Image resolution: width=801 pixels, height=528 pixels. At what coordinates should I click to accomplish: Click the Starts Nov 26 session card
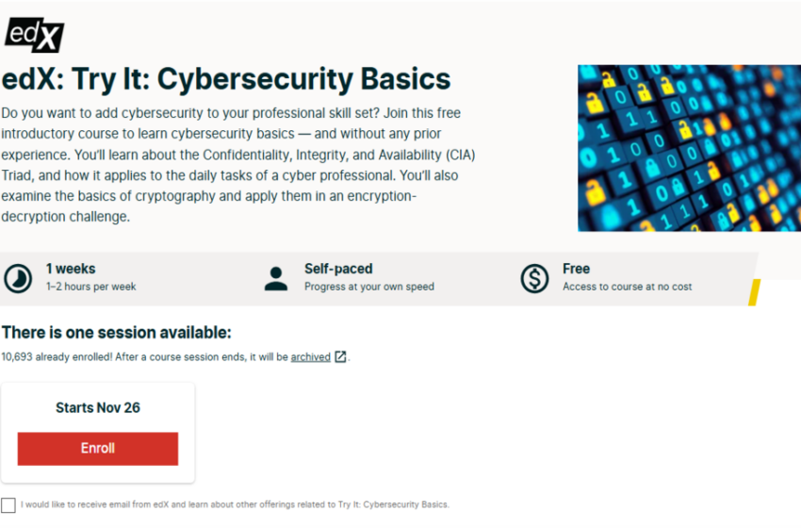click(98, 433)
